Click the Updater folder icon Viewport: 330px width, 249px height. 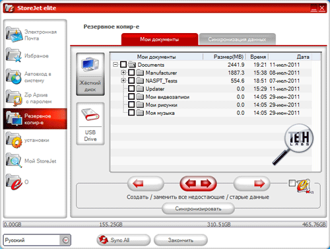(x=140, y=89)
